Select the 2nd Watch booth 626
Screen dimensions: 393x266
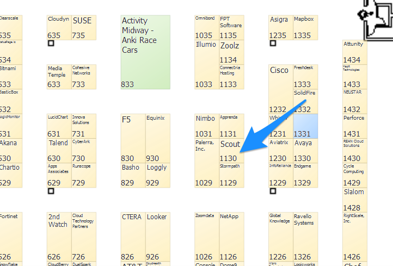click(59, 237)
